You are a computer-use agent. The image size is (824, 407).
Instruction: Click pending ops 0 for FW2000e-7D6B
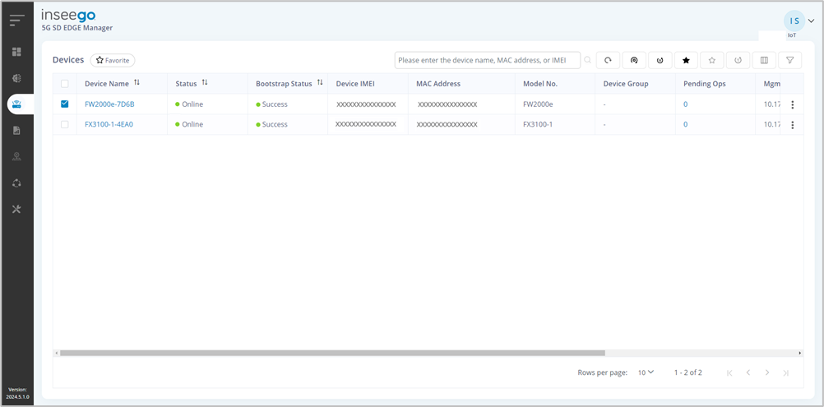coord(685,104)
